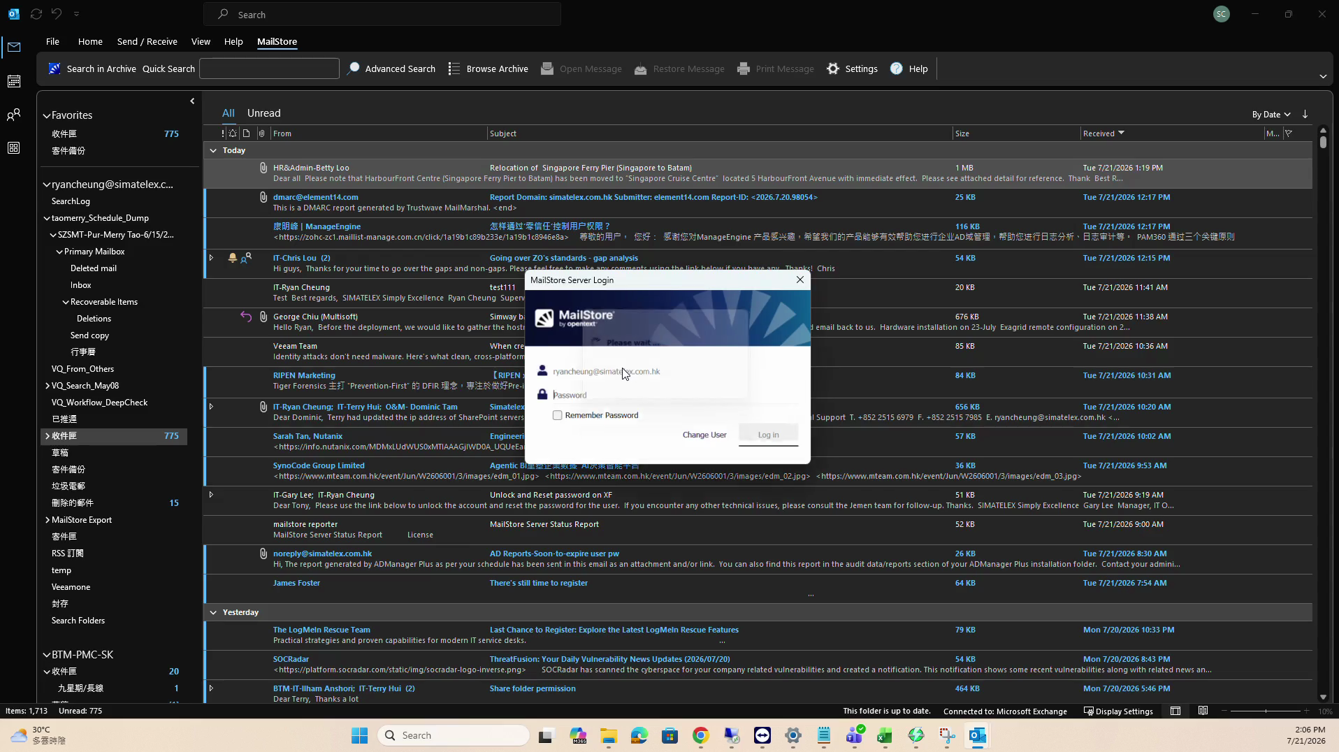Open File Explorer from taskbar
This screenshot has width=1339, height=752.
[609, 735]
